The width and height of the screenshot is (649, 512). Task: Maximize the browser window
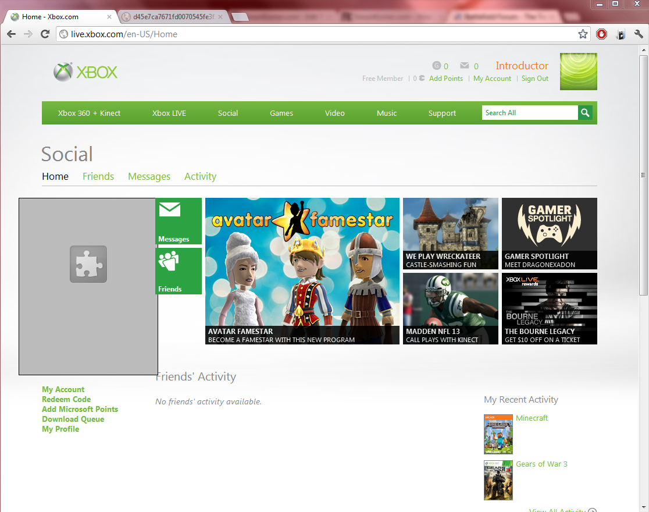point(615,3)
